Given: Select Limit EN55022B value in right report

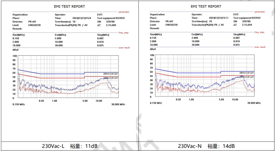Looking at the screenshot, I should (171, 25).
